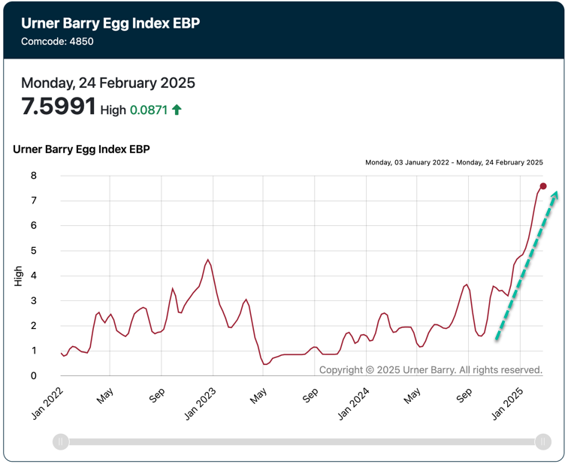Screen dimensions: 571x467
Task: Click the red end-point marker on the line
Action: (x=543, y=186)
